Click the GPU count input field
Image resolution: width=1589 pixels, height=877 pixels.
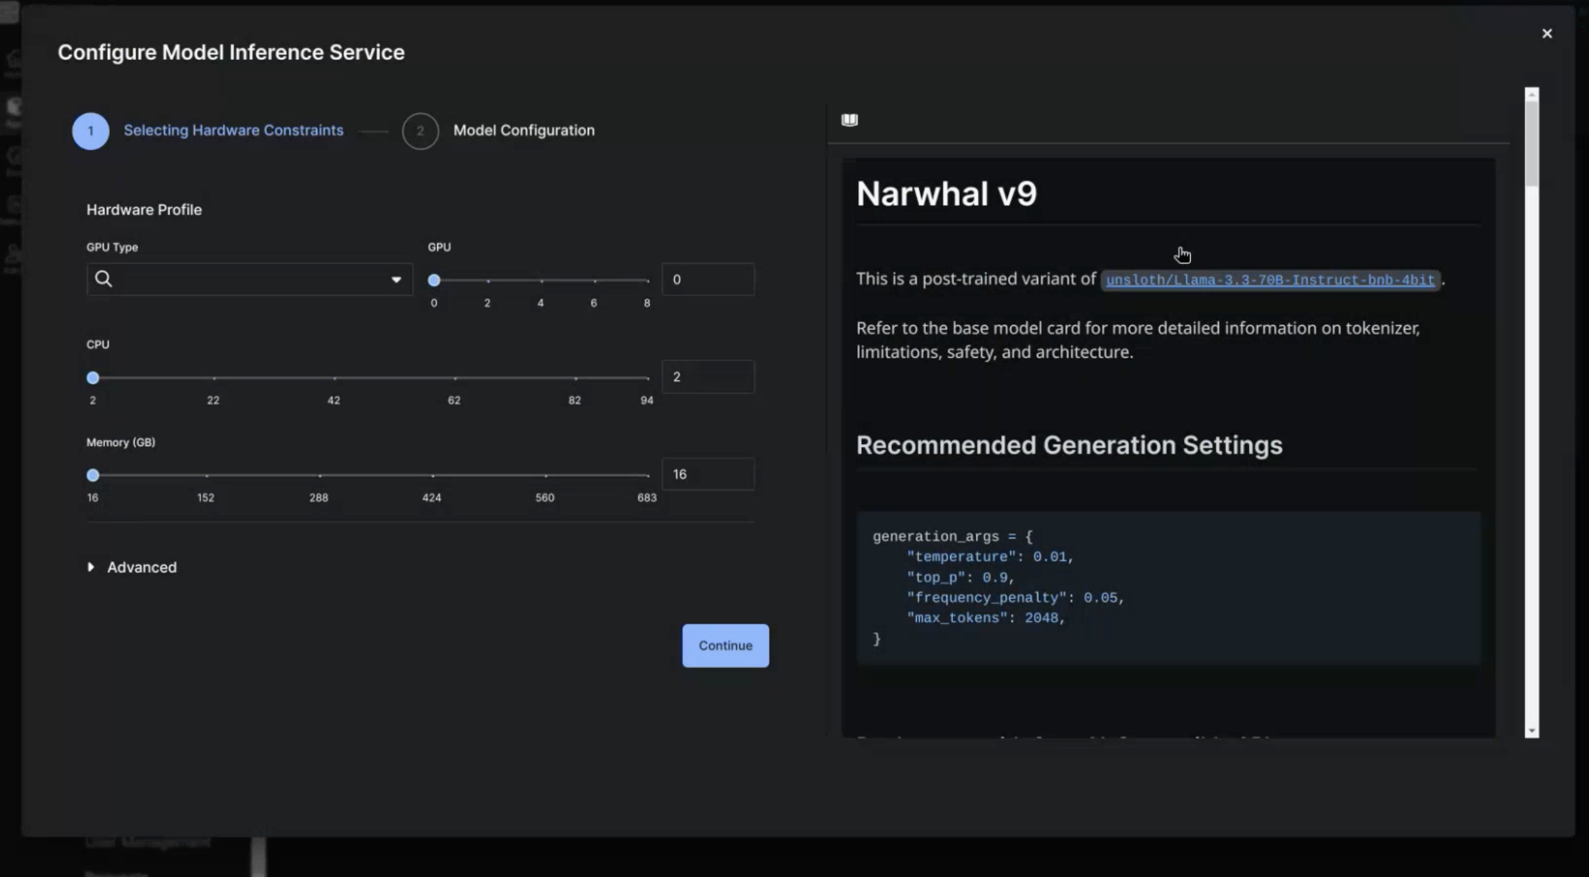click(x=708, y=280)
